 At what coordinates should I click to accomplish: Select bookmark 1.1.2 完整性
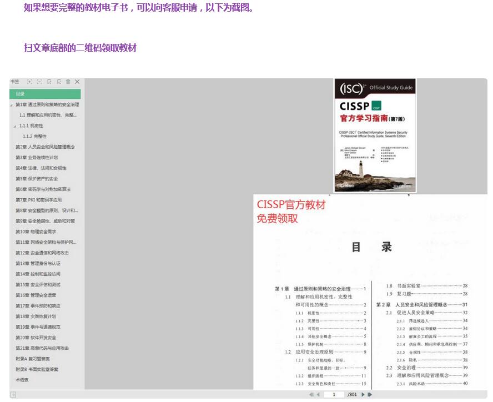click(x=34, y=136)
